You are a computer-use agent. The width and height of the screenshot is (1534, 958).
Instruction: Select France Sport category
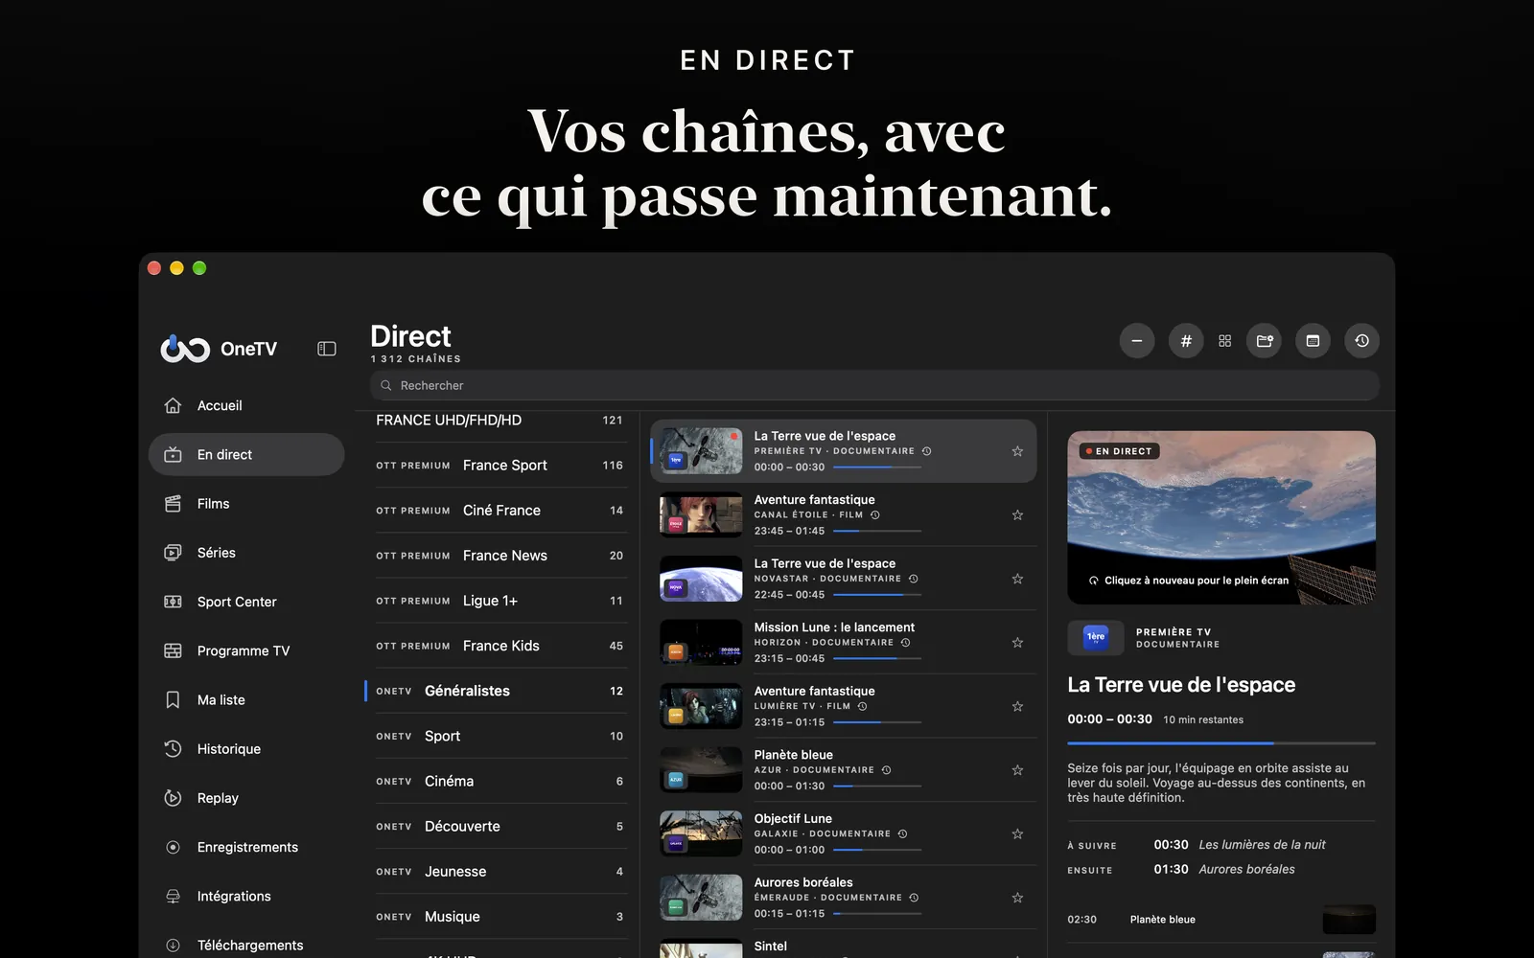tap(500, 466)
